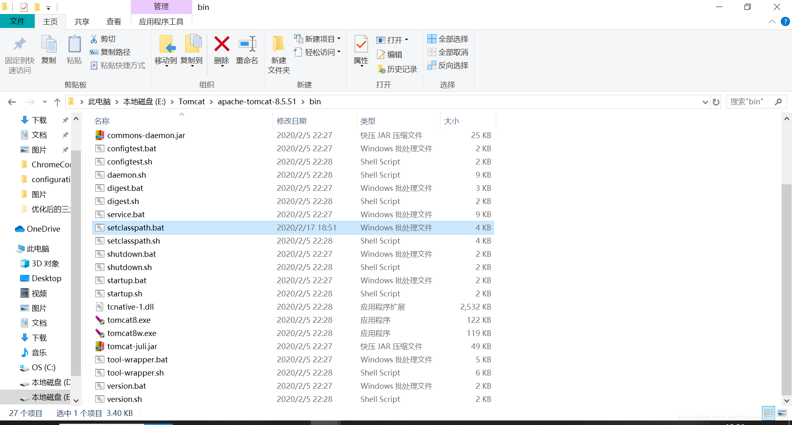Select the tomcat8.exe file icon
The width and height of the screenshot is (792, 425).
(100, 320)
